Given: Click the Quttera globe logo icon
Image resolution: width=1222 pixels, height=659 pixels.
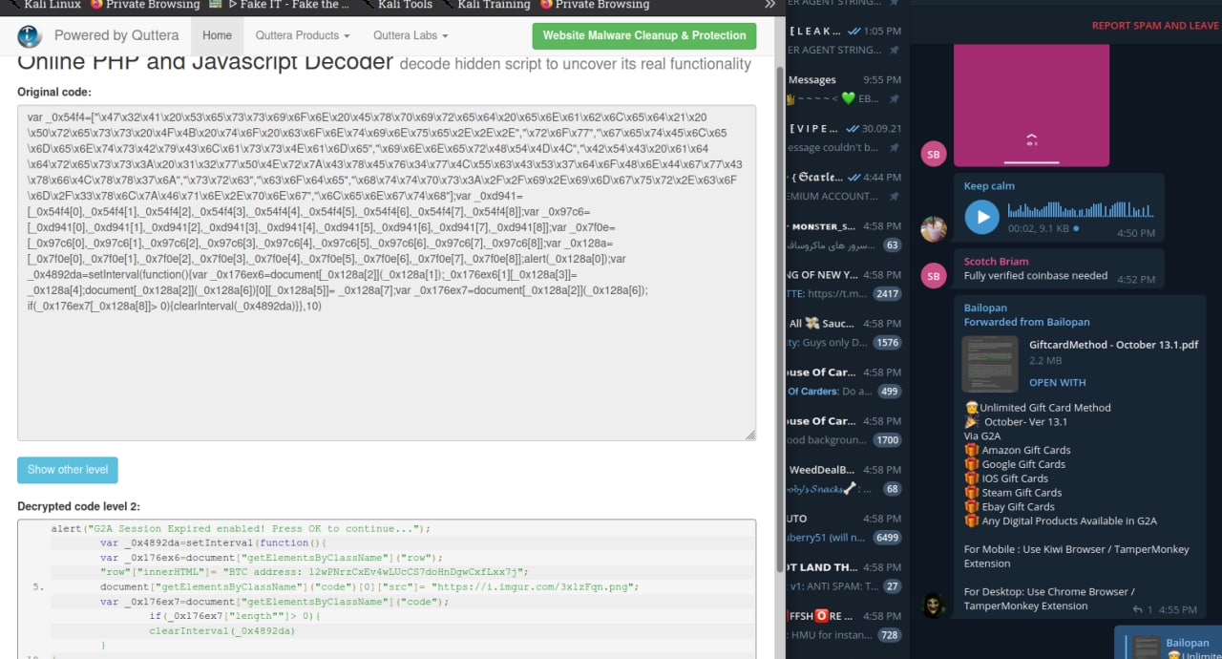Looking at the screenshot, I should pyautogui.click(x=30, y=36).
